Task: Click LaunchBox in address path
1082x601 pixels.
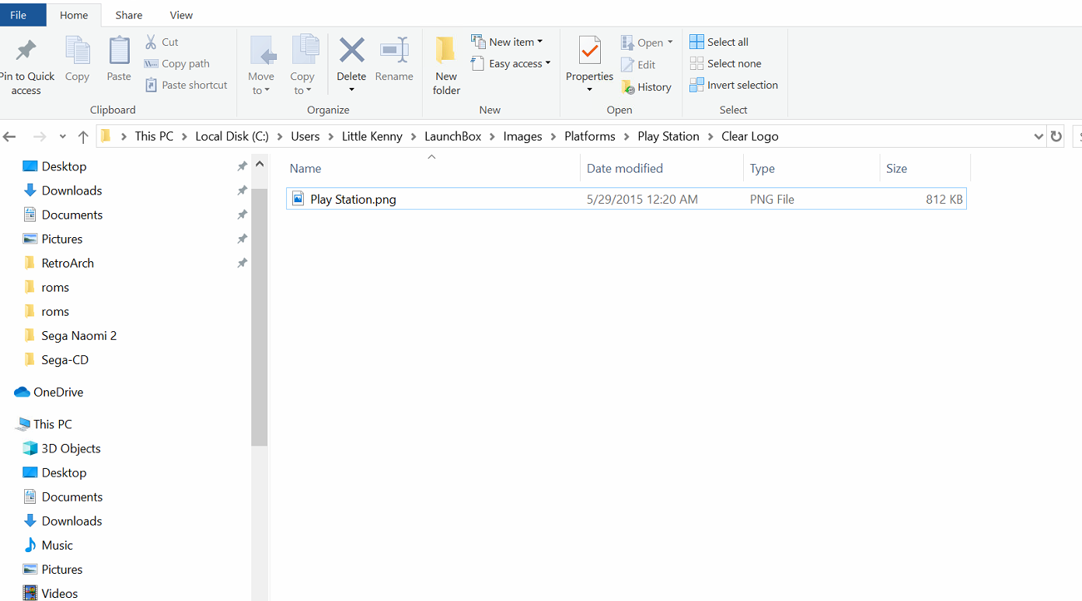Action: click(x=453, y=136)
